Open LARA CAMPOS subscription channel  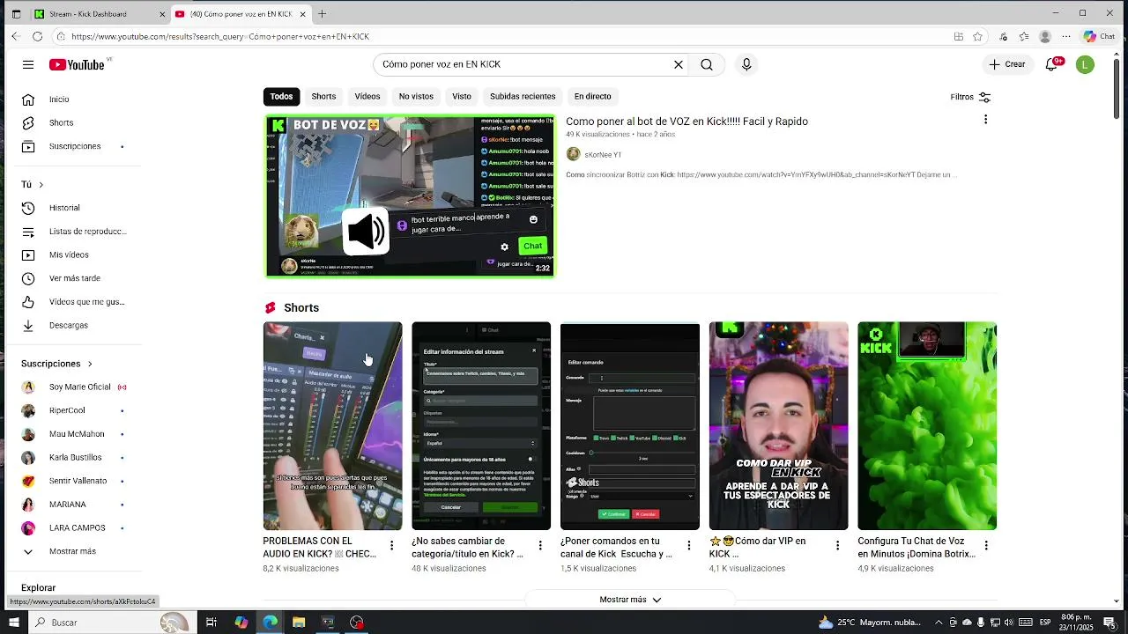(78, 528)
